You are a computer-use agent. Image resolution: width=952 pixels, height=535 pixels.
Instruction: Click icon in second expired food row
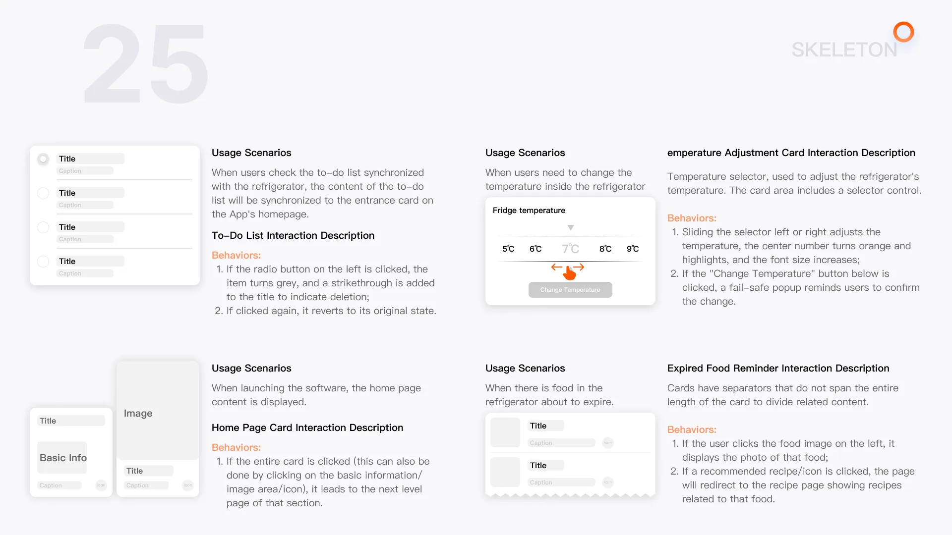point(608,482)
